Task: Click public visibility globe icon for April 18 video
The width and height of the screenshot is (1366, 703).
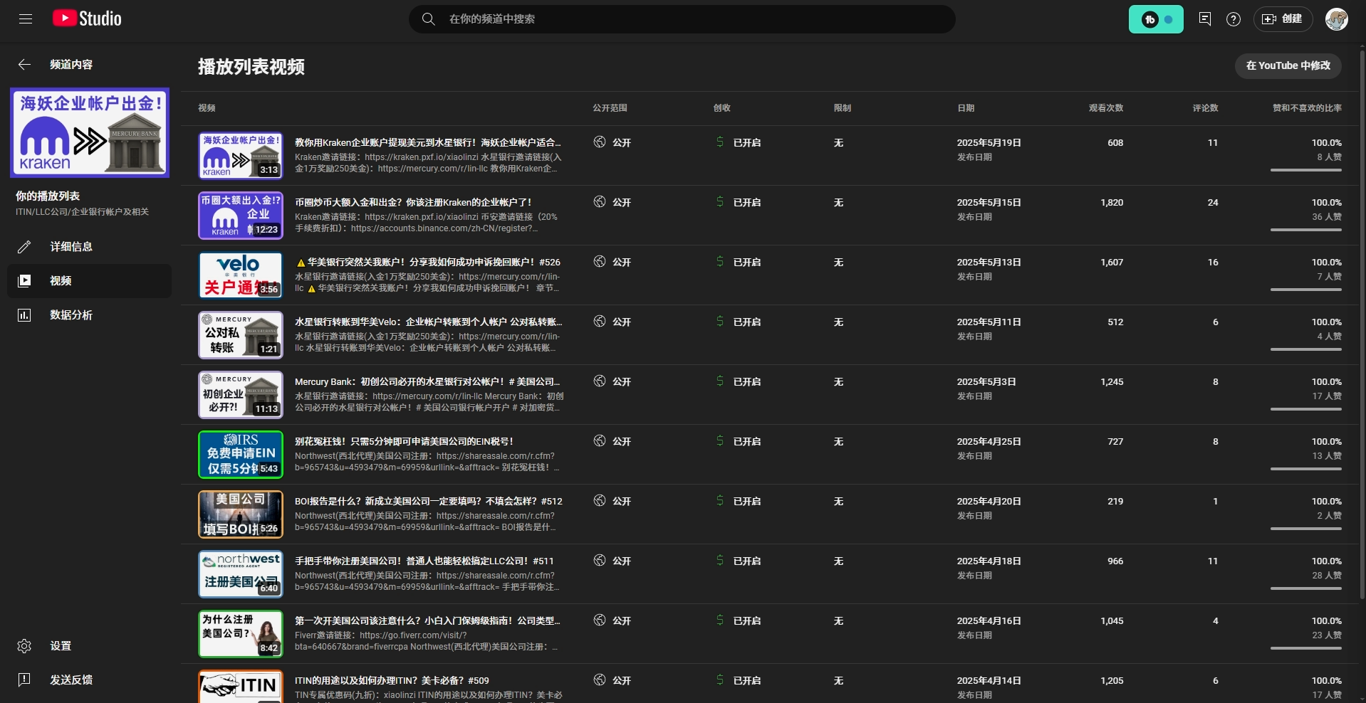Action: (x=600, y=561)
